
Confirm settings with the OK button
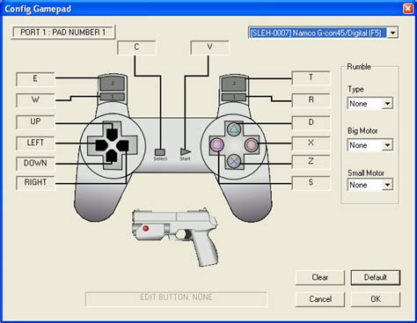click(x=376, y=299)
